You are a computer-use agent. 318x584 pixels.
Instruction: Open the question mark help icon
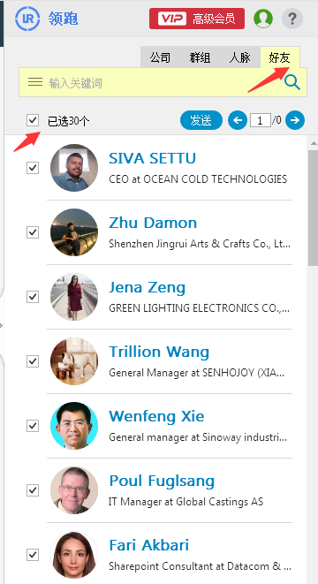pos(292,19)
